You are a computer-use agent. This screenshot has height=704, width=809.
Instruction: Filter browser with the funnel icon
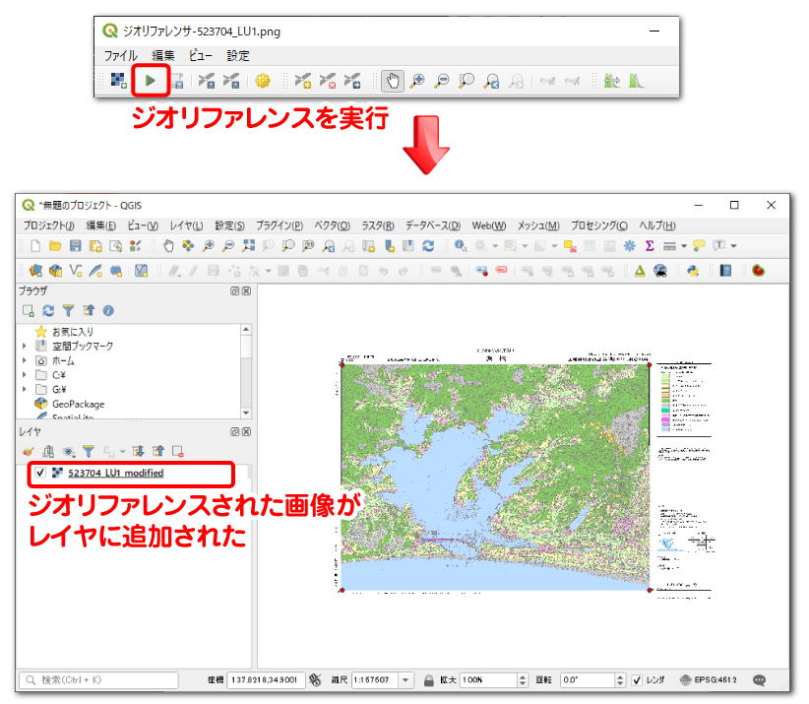coord(68,310)
